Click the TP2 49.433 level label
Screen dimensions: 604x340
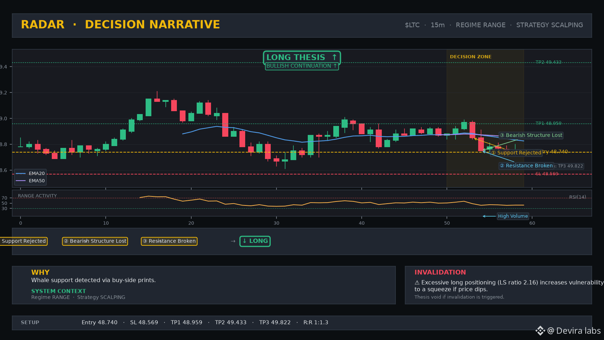click(548, 62)
